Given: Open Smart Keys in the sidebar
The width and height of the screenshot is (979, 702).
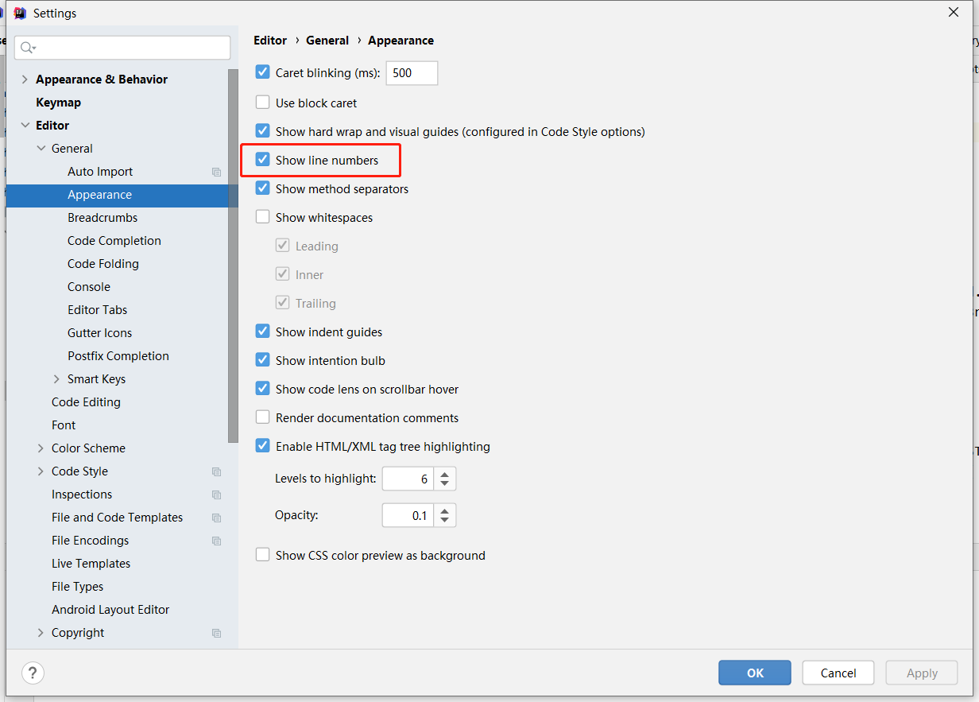Looking at the screenshot, I should tap(97, 378).
